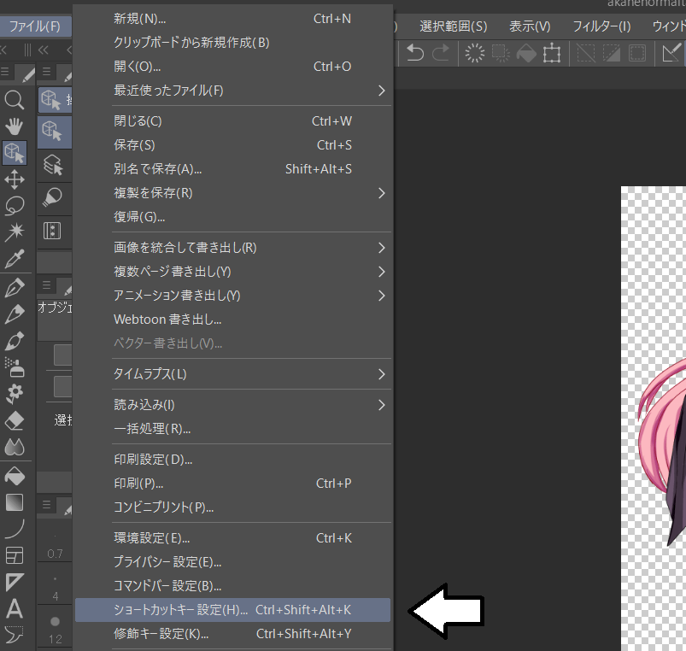Viewport: 686px width, 651px height.
Task: Select the Zoom magnifier tool
Action: [15, 100]
